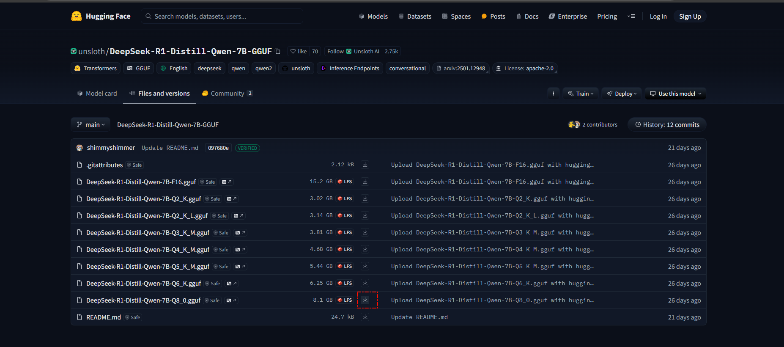
Task: Open GGUF viewer for Q4_K_M.gguf
Action: (x=240, y=250)
